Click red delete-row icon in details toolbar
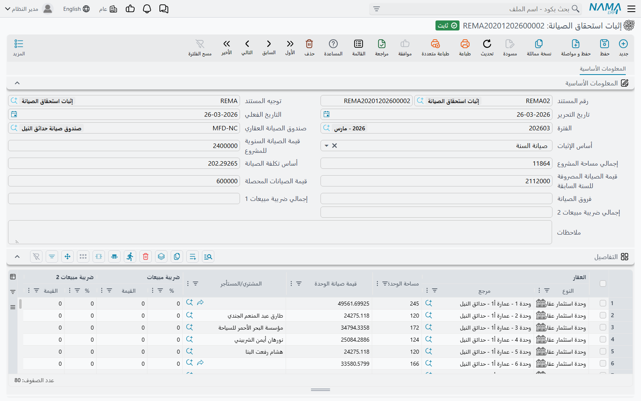 point(146,257)
